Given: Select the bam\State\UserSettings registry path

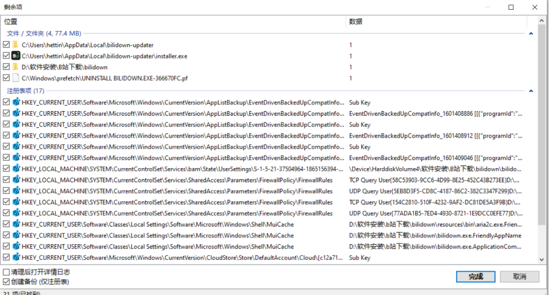Looking at the screenshot, I should pos(182,169).
